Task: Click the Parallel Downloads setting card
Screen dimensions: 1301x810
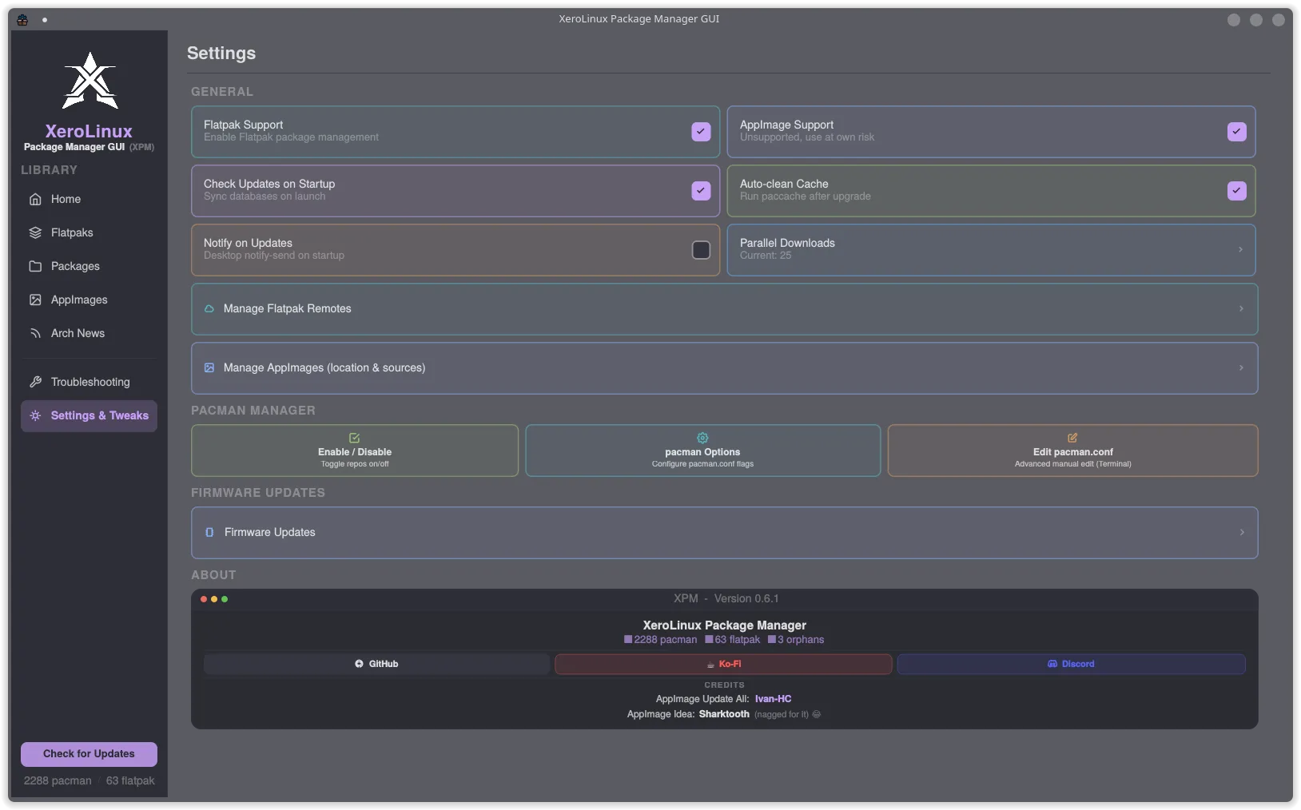Action: 991,250
